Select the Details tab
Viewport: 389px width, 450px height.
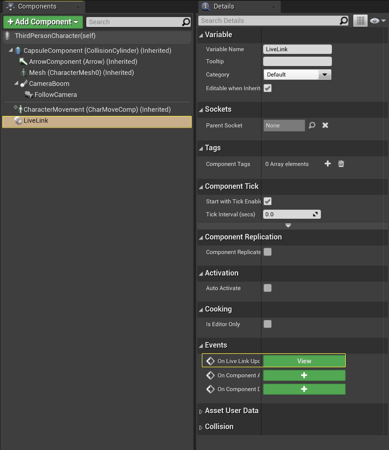(x=224, y=6)
